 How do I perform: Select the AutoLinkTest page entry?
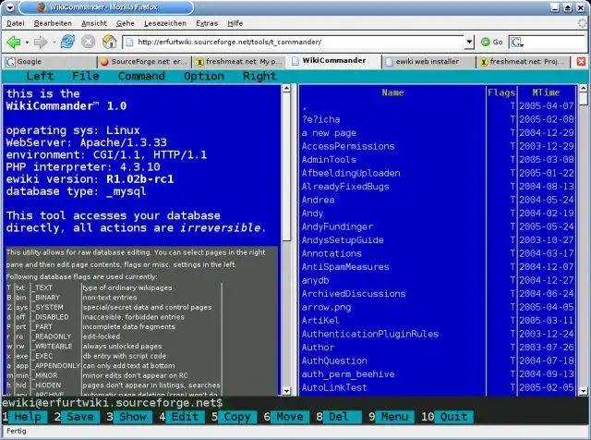click(x=334, y=388)
